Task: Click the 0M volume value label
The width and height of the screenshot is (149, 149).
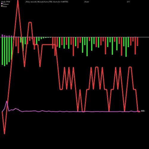Action: (143, 111)
